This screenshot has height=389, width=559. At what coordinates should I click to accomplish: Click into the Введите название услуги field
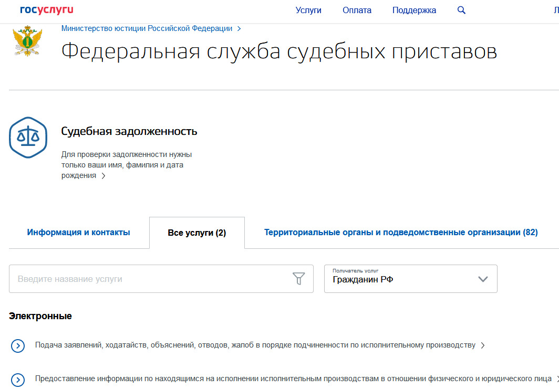161,279
